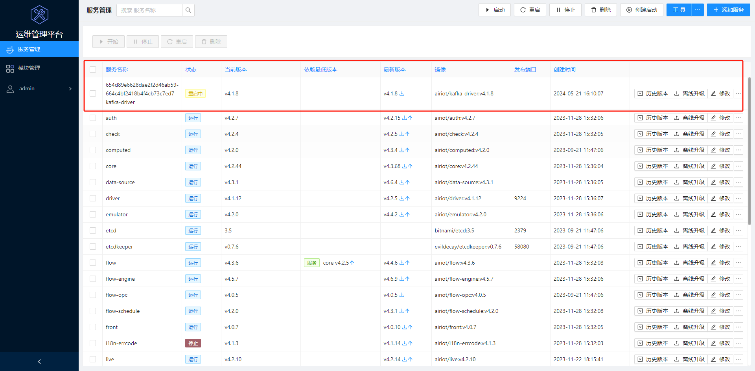Click the airiot/kafka-driver:v4.1.8 image text
The image size is (755, 371).
[x=464, y=93]
